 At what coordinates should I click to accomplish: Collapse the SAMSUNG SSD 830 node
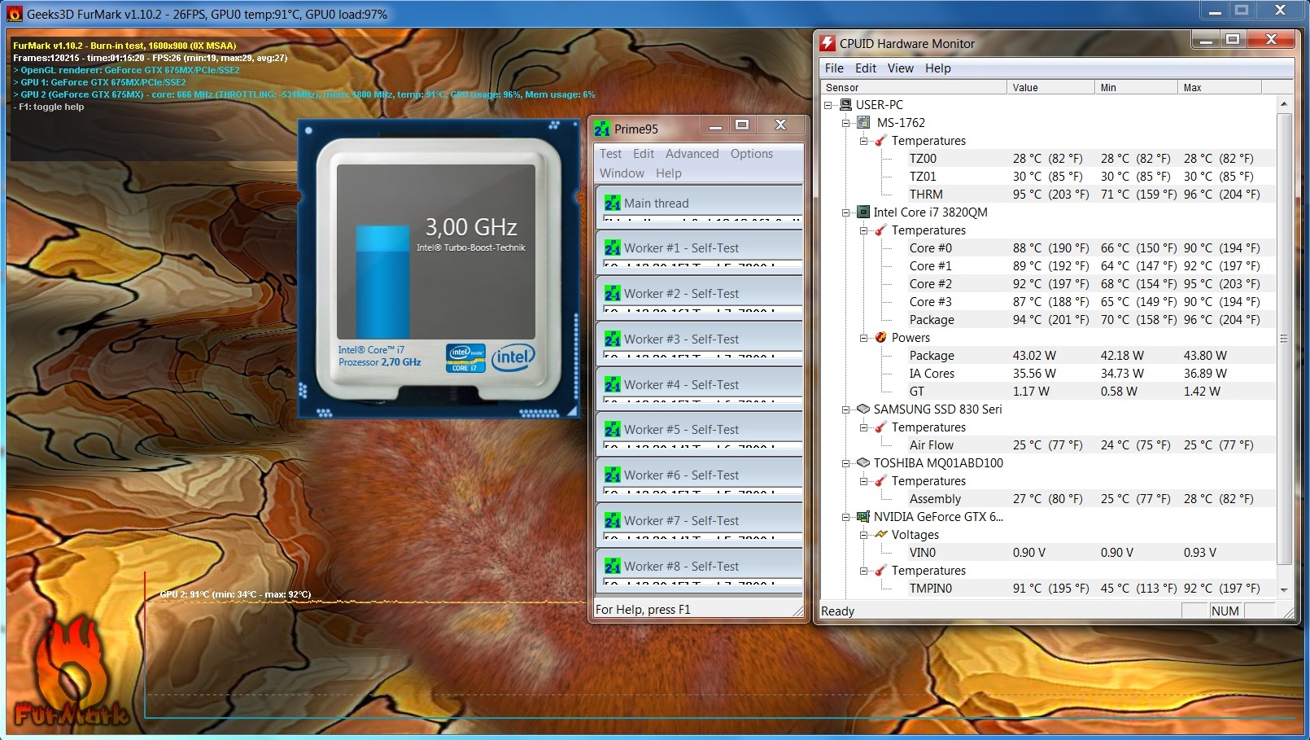point(846,409)
